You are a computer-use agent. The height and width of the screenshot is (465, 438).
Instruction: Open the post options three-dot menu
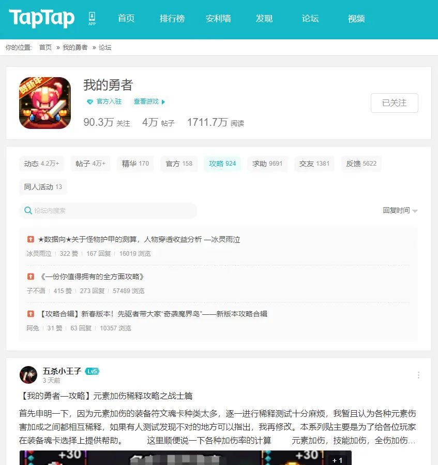click(x=418, y=375)
